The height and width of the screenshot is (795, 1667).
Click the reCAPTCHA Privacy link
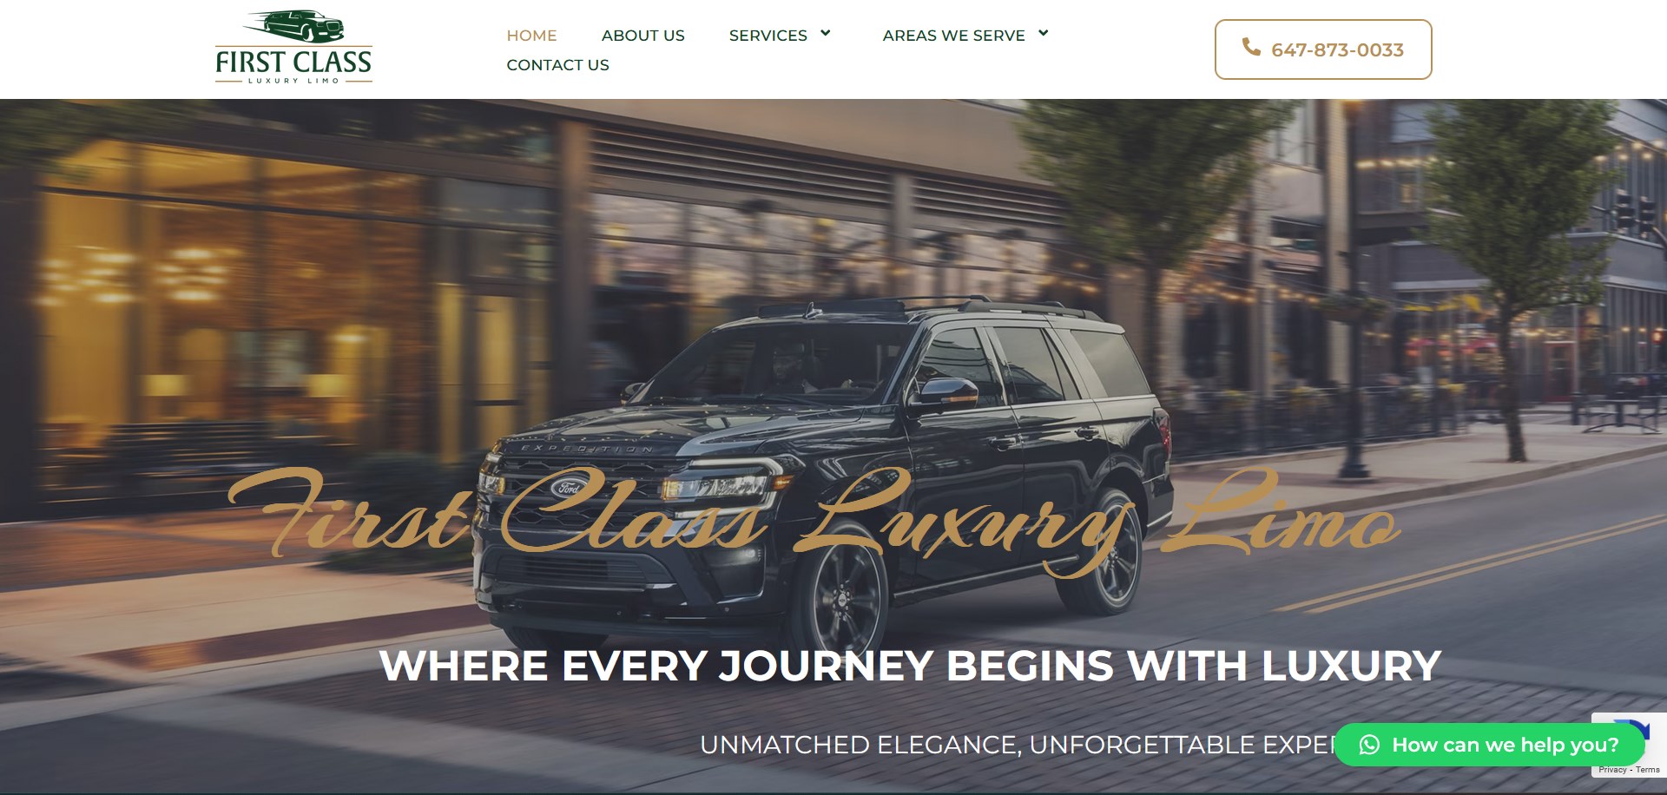(x=1612, y=770)
